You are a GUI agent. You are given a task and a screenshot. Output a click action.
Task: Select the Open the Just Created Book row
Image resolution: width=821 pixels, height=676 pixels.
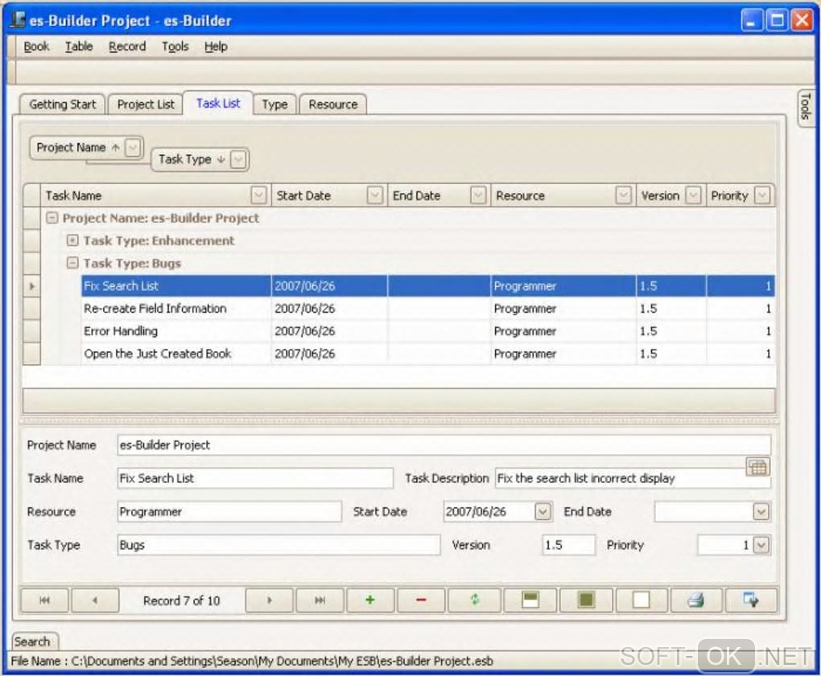point(427,354)
